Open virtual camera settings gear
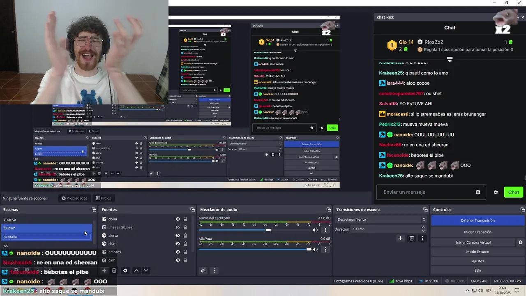The height and width of the screenshot is (296, 526). tap(520, 243)
